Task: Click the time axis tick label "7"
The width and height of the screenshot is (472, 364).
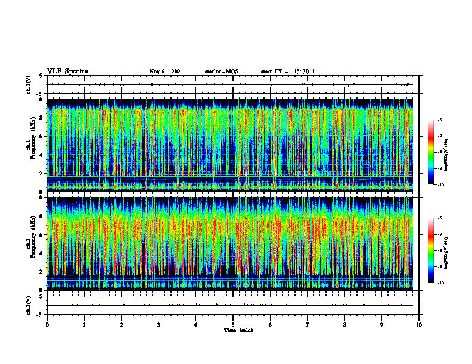Action: tap(308, 325)
